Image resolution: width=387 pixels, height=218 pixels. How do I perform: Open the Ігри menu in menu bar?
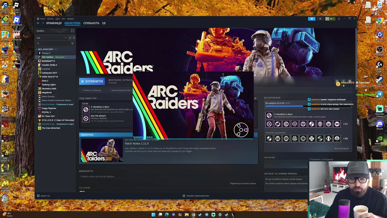63,19
